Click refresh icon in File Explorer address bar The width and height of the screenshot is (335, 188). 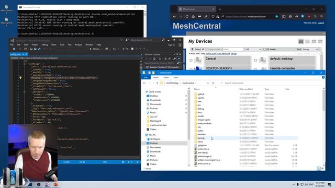tap(213, 83)
